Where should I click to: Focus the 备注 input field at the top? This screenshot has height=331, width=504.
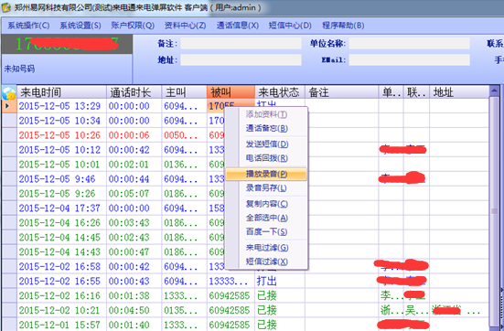(x=241, y=43)
